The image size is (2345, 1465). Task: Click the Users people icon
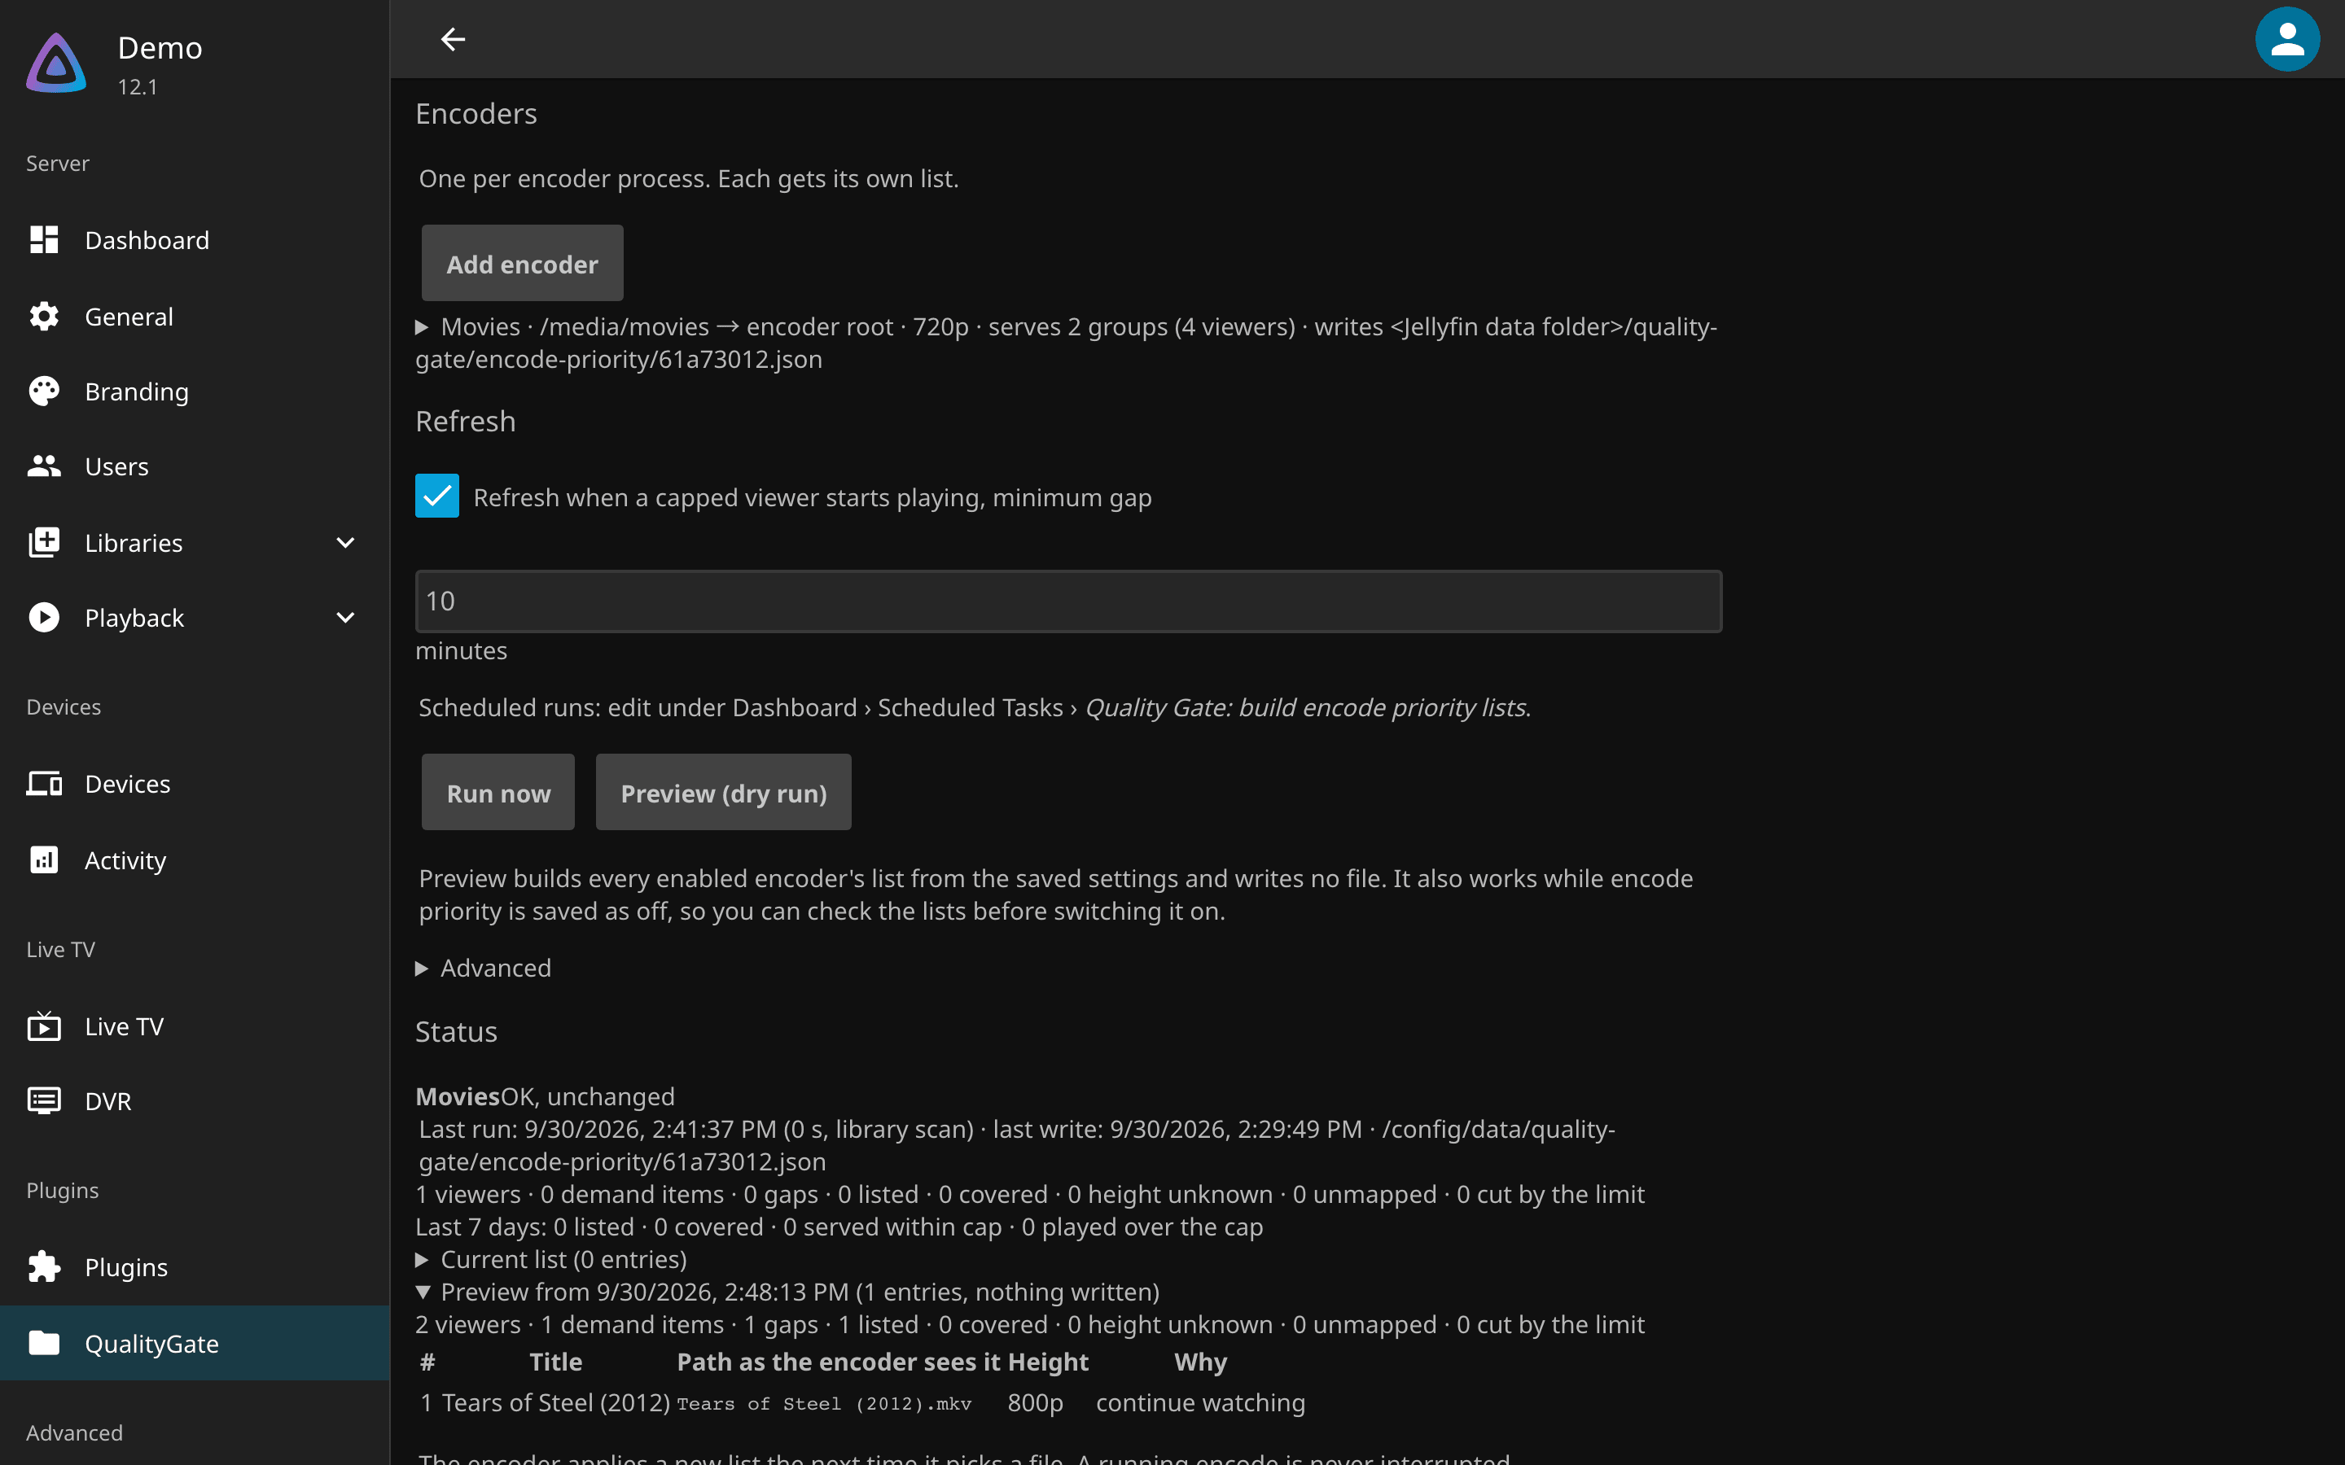44,466
